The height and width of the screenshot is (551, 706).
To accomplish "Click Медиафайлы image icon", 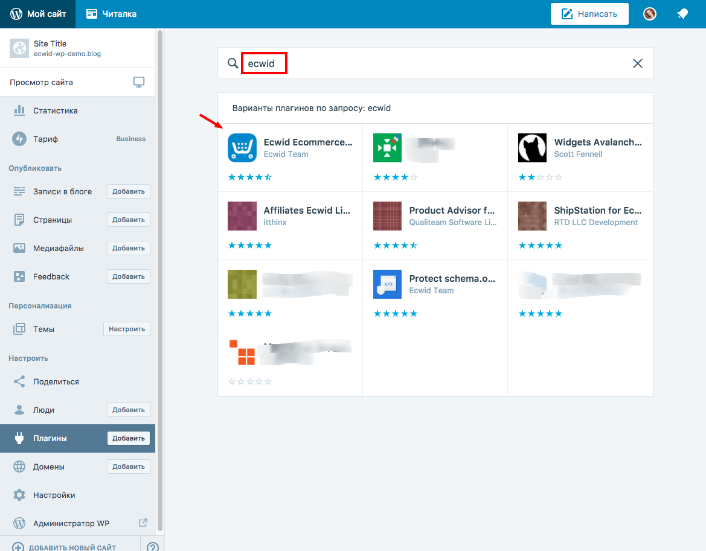I will tap(19, 248).
